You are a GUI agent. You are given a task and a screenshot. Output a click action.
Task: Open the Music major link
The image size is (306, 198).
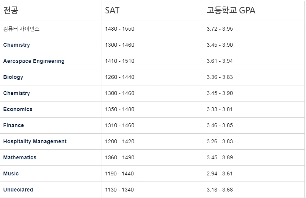11,173
